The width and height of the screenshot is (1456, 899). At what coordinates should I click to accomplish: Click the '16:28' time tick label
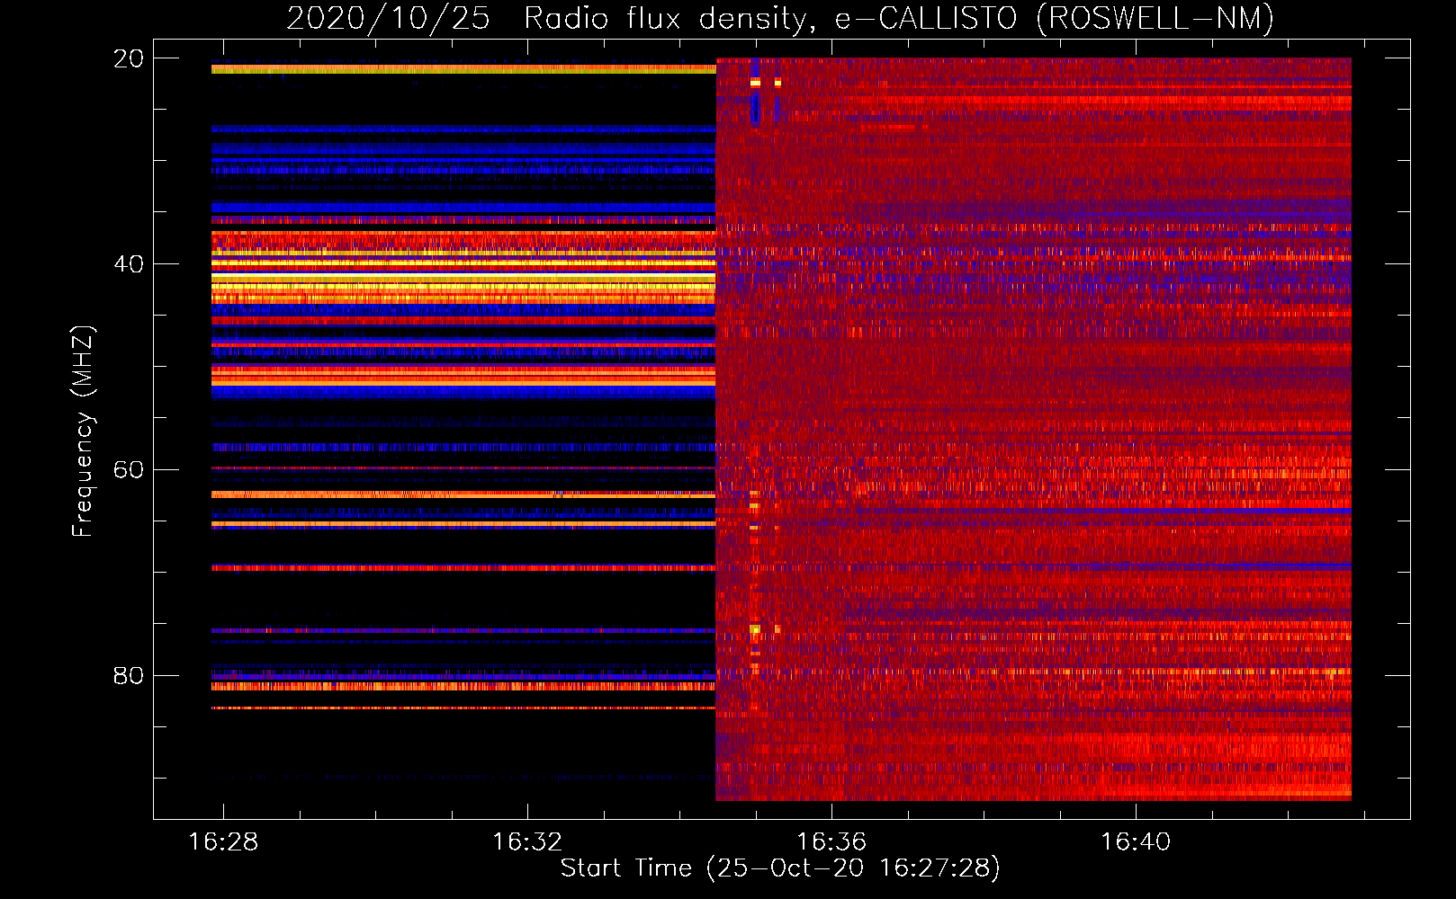coord(223,842)
